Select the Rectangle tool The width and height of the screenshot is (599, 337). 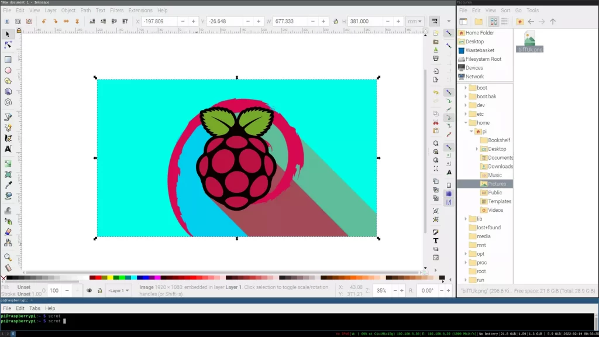click(8, 60)
